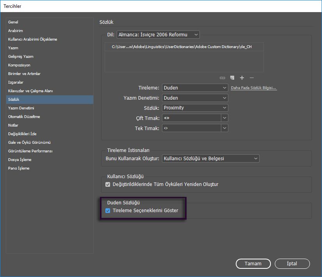
Task: Toggle Değiştirildiklerinde Tüm Öyküleri Yeniden Oluştur checkbox
Action: pos(108,184)
